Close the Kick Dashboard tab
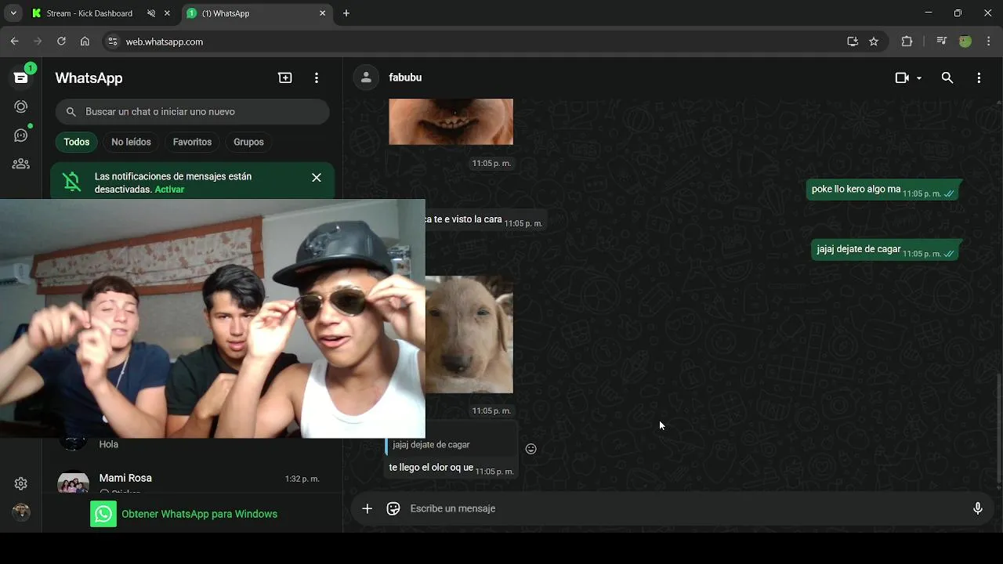The width and height of the screenshot is (1003, 564). [x=167, y=13]
